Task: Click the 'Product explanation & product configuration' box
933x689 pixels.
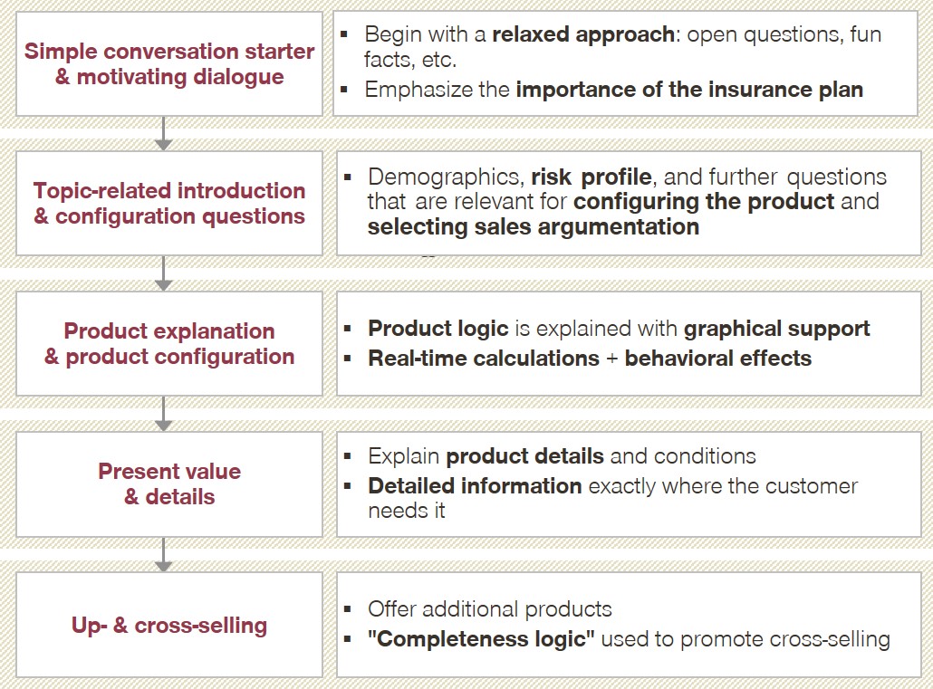Action: (169, 343)
